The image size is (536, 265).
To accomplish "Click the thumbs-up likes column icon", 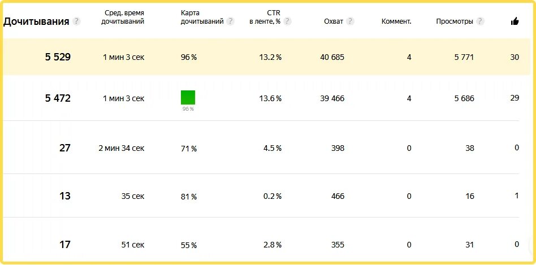I will (x=515, y=21).
